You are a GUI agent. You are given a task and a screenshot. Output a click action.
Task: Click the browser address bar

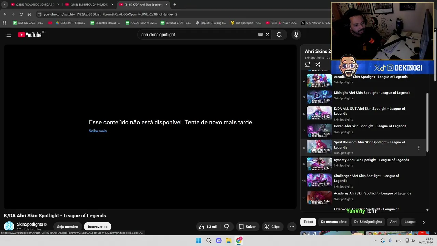click(184, 14)
